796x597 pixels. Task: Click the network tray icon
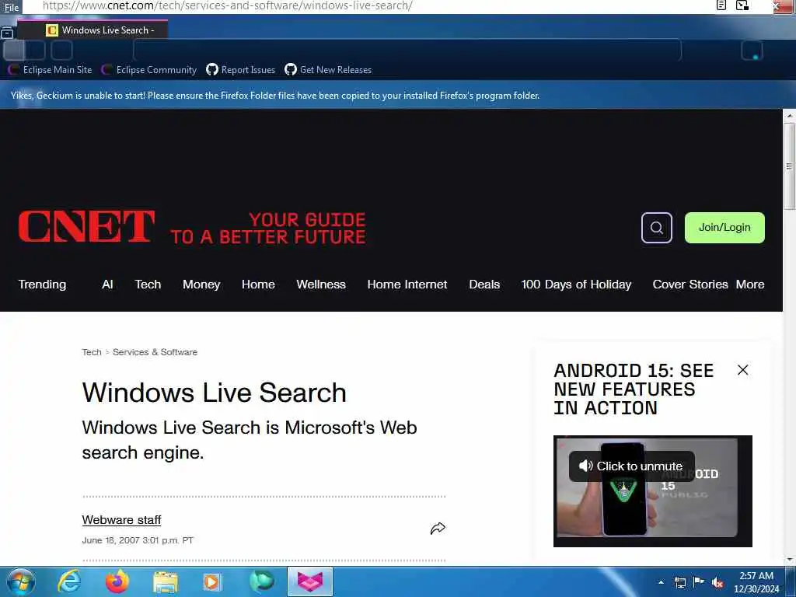click(679, 582)
